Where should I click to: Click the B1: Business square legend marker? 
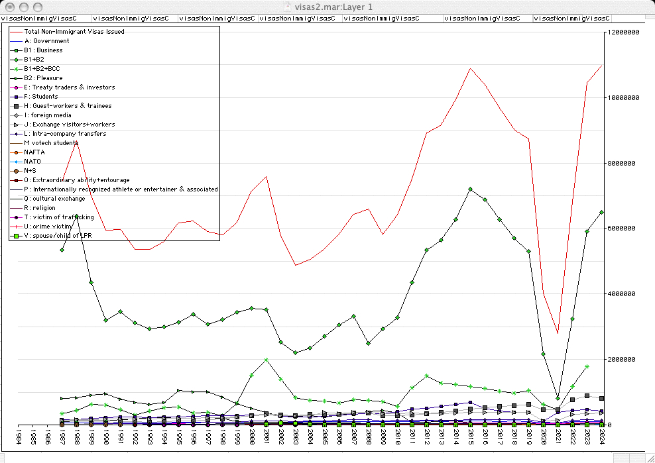point(17,50)
